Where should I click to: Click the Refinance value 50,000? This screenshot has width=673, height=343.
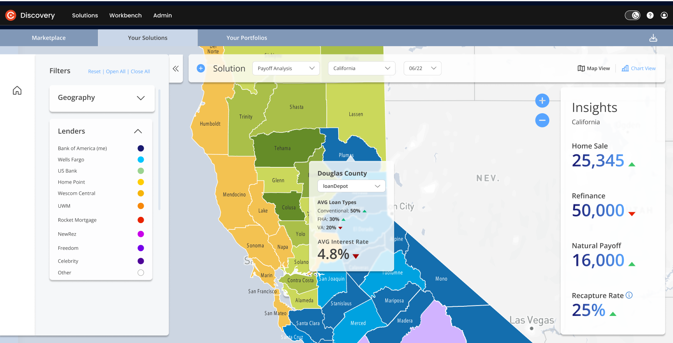coord(598,211)
